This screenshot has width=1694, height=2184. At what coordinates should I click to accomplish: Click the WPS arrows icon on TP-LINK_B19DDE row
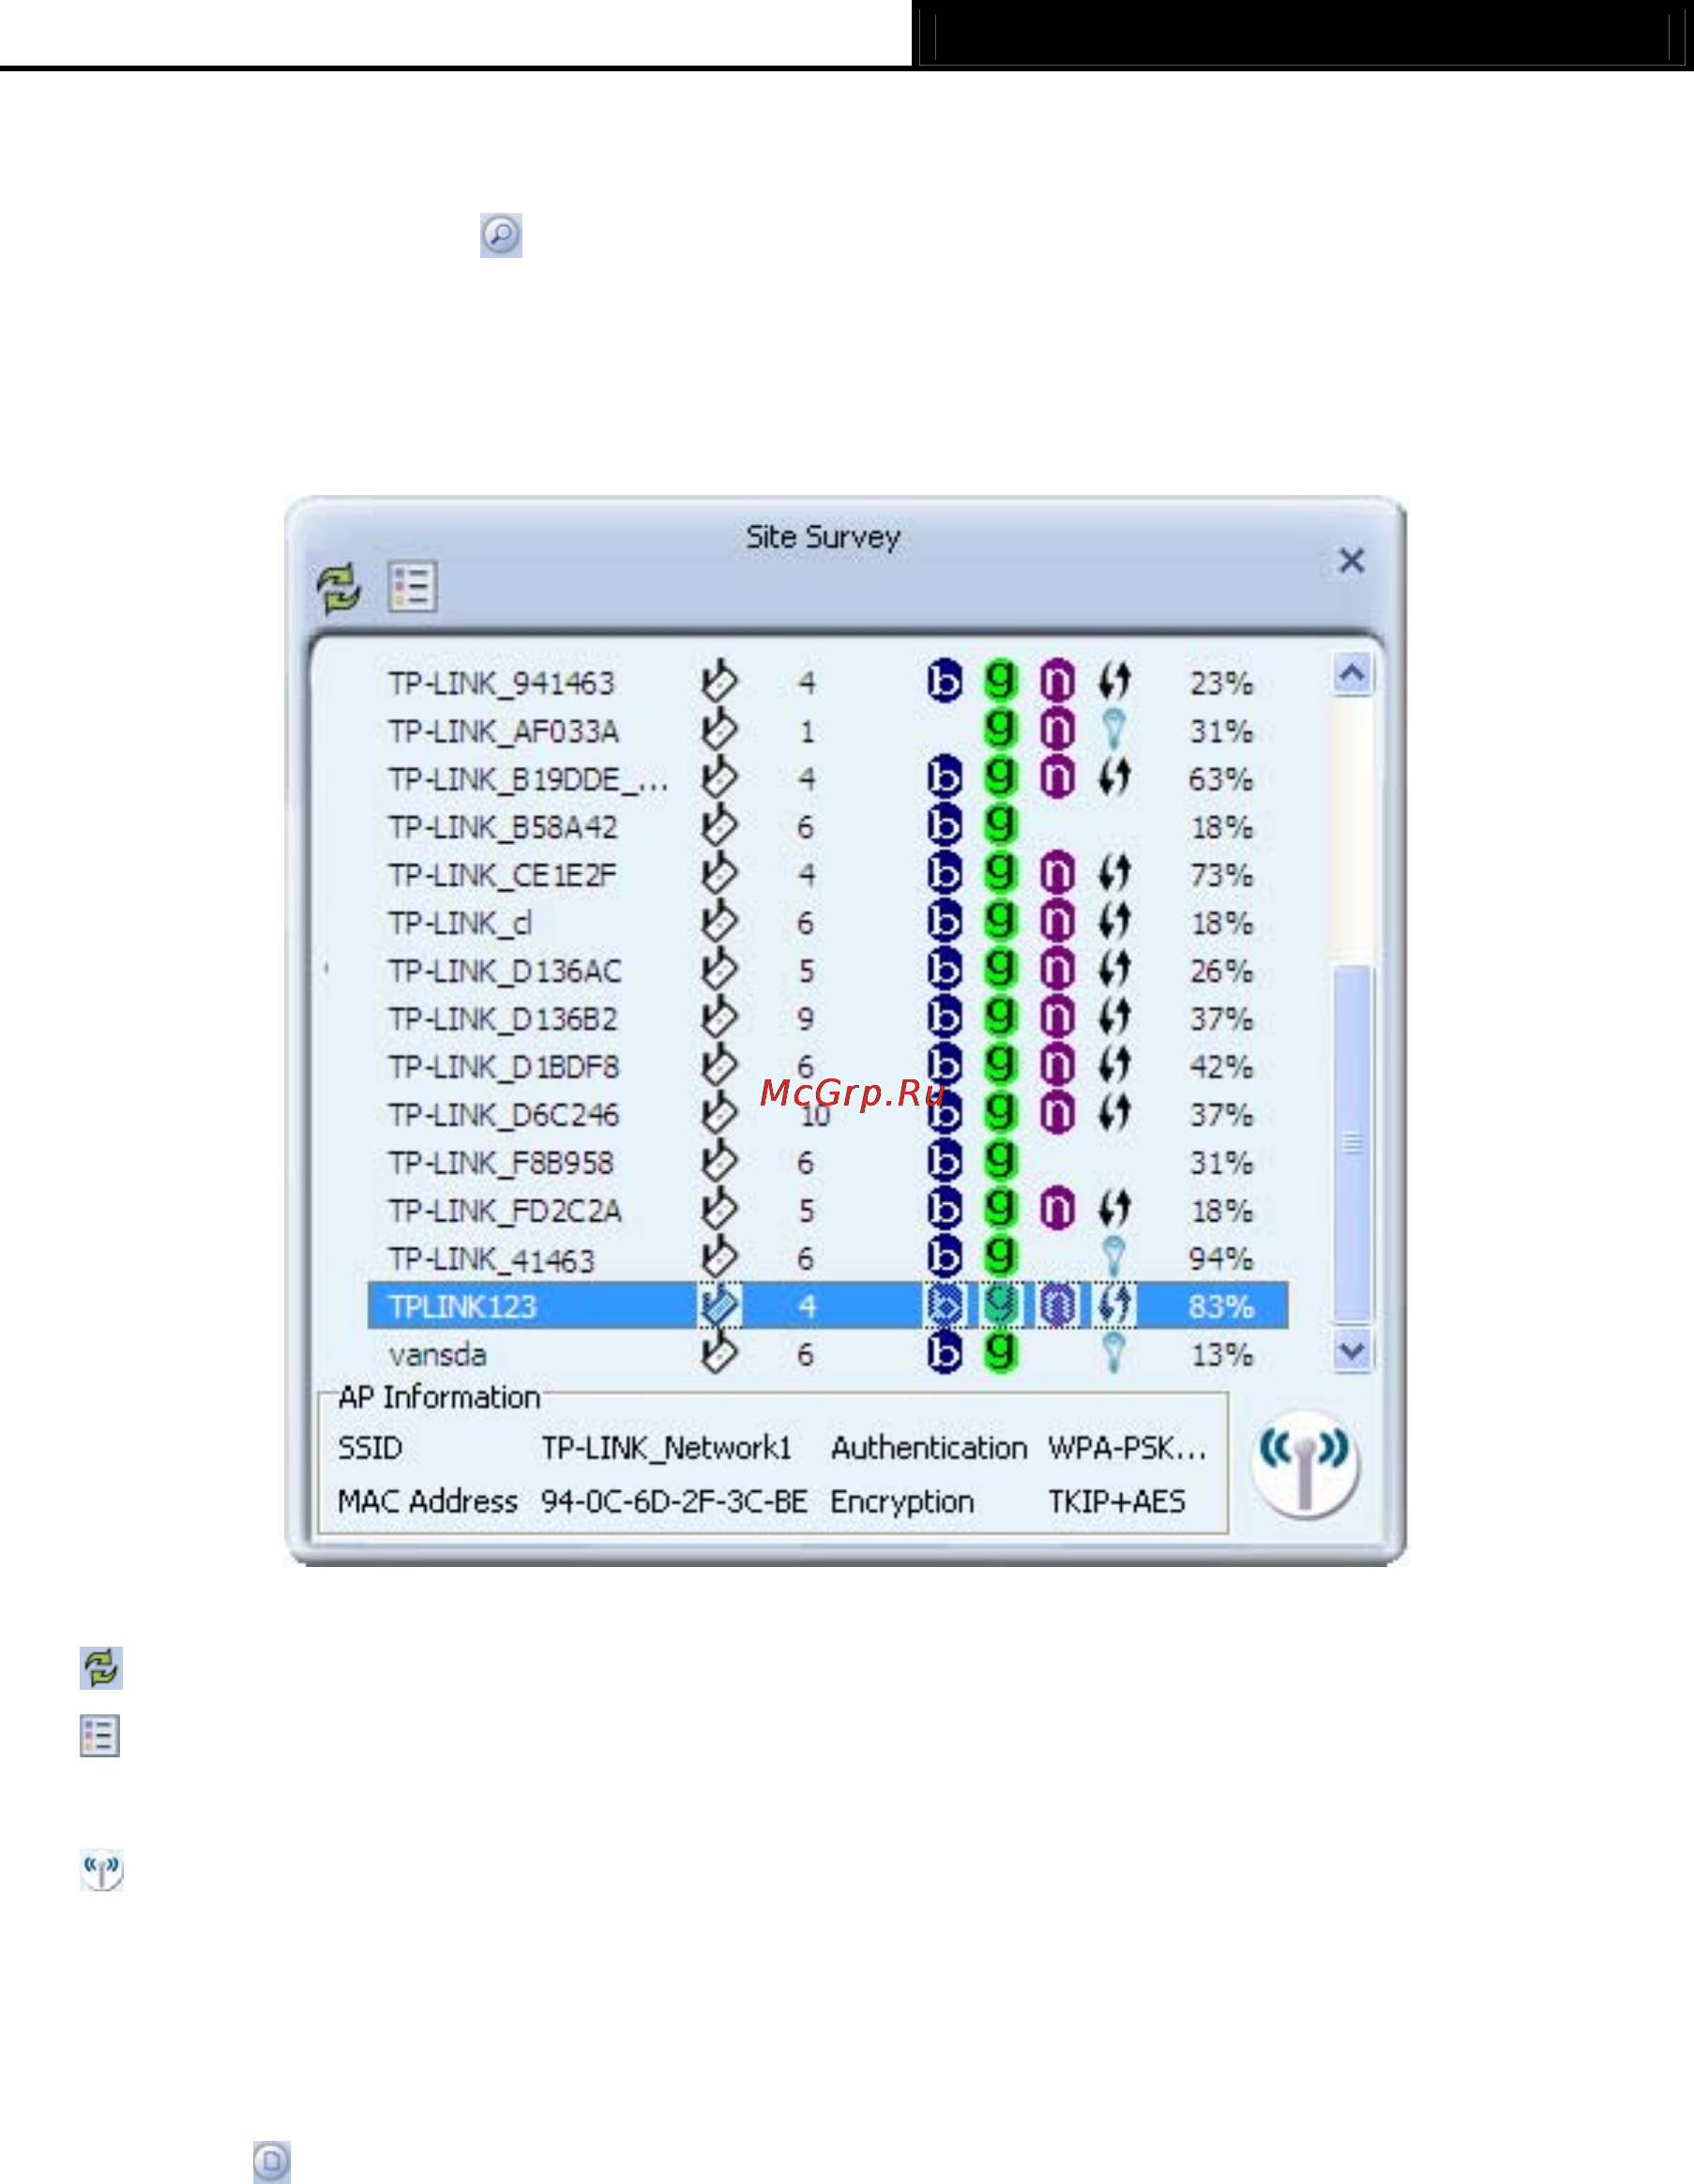click(x=1114, y=776)
